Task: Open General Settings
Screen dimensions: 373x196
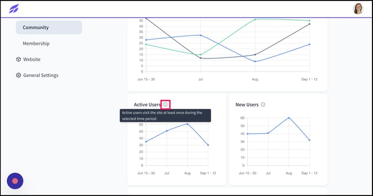Action: click(x=41, y=75)
